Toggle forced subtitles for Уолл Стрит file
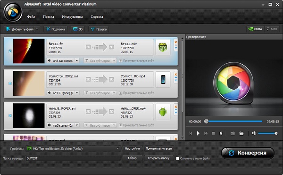 point(121,93)
